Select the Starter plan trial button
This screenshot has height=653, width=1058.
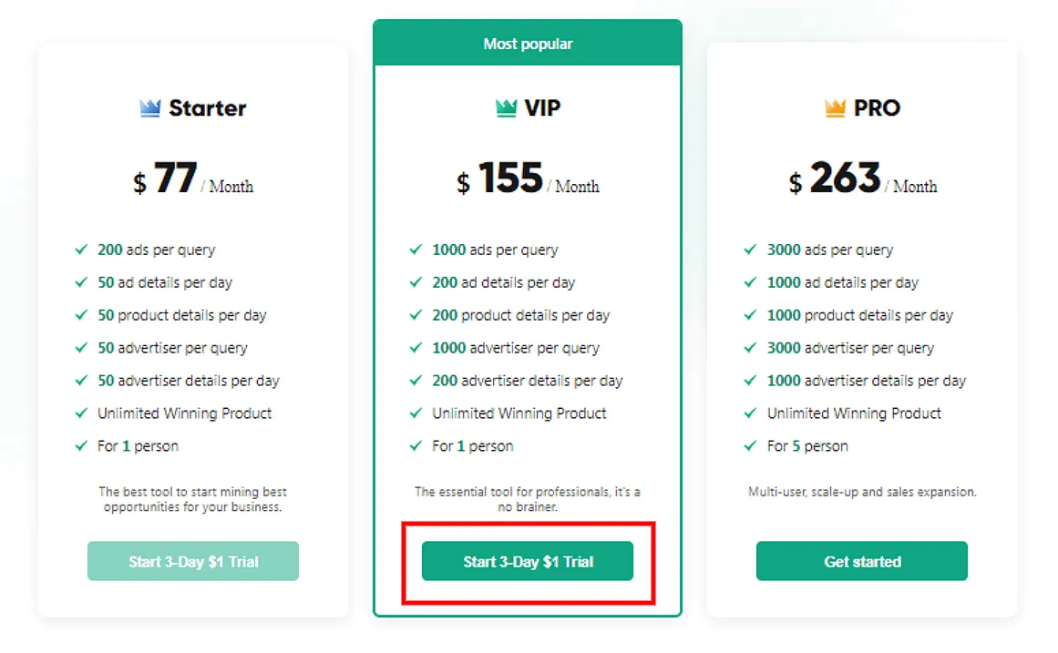(192, 561)
